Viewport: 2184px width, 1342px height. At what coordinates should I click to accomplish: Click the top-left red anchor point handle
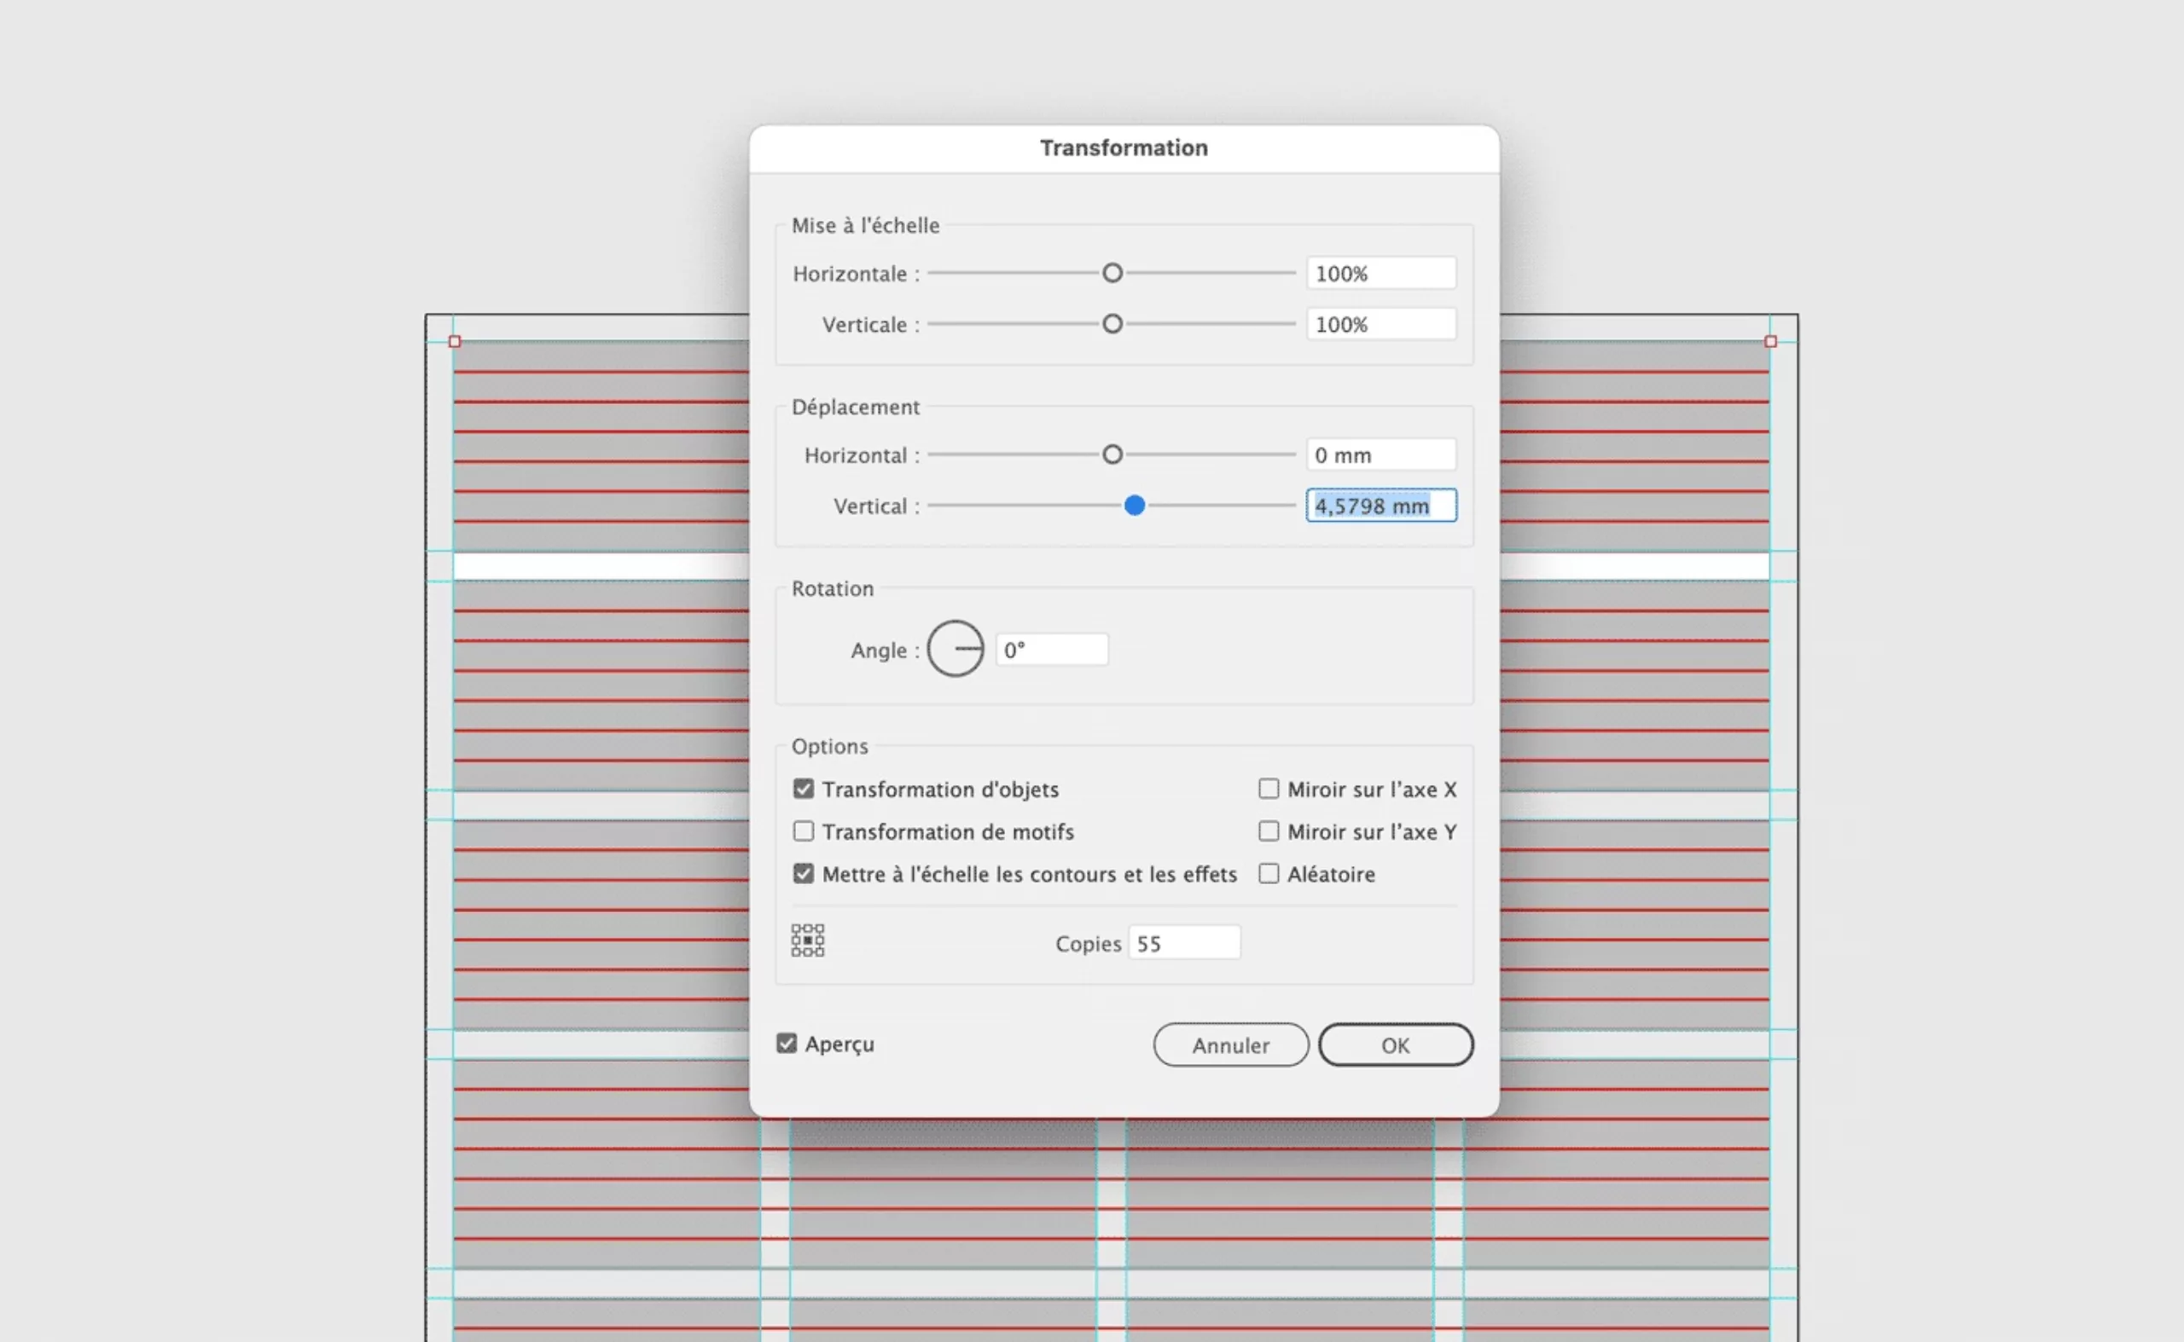pos(455,342)
